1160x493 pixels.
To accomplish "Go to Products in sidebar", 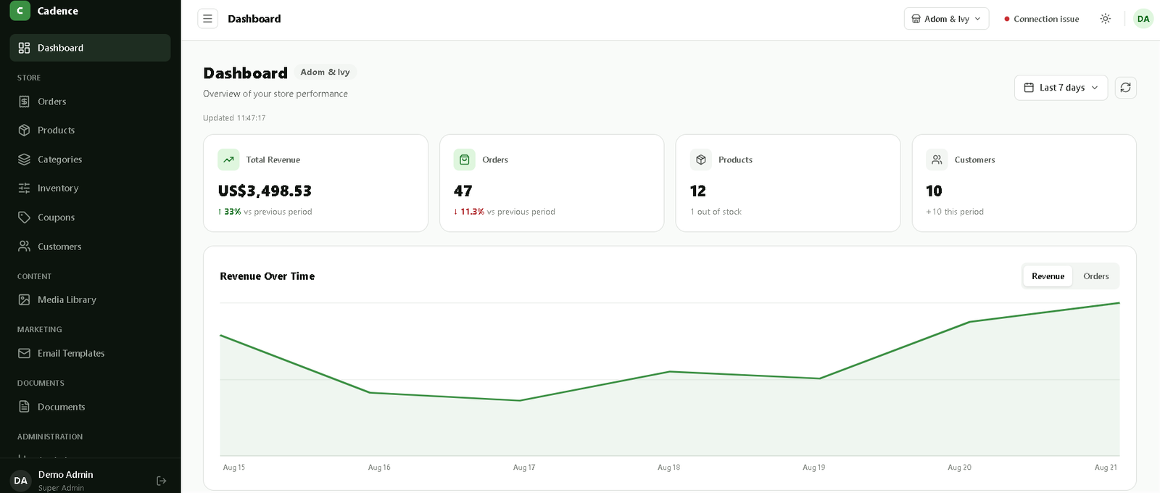I will [x=90, y=130].
